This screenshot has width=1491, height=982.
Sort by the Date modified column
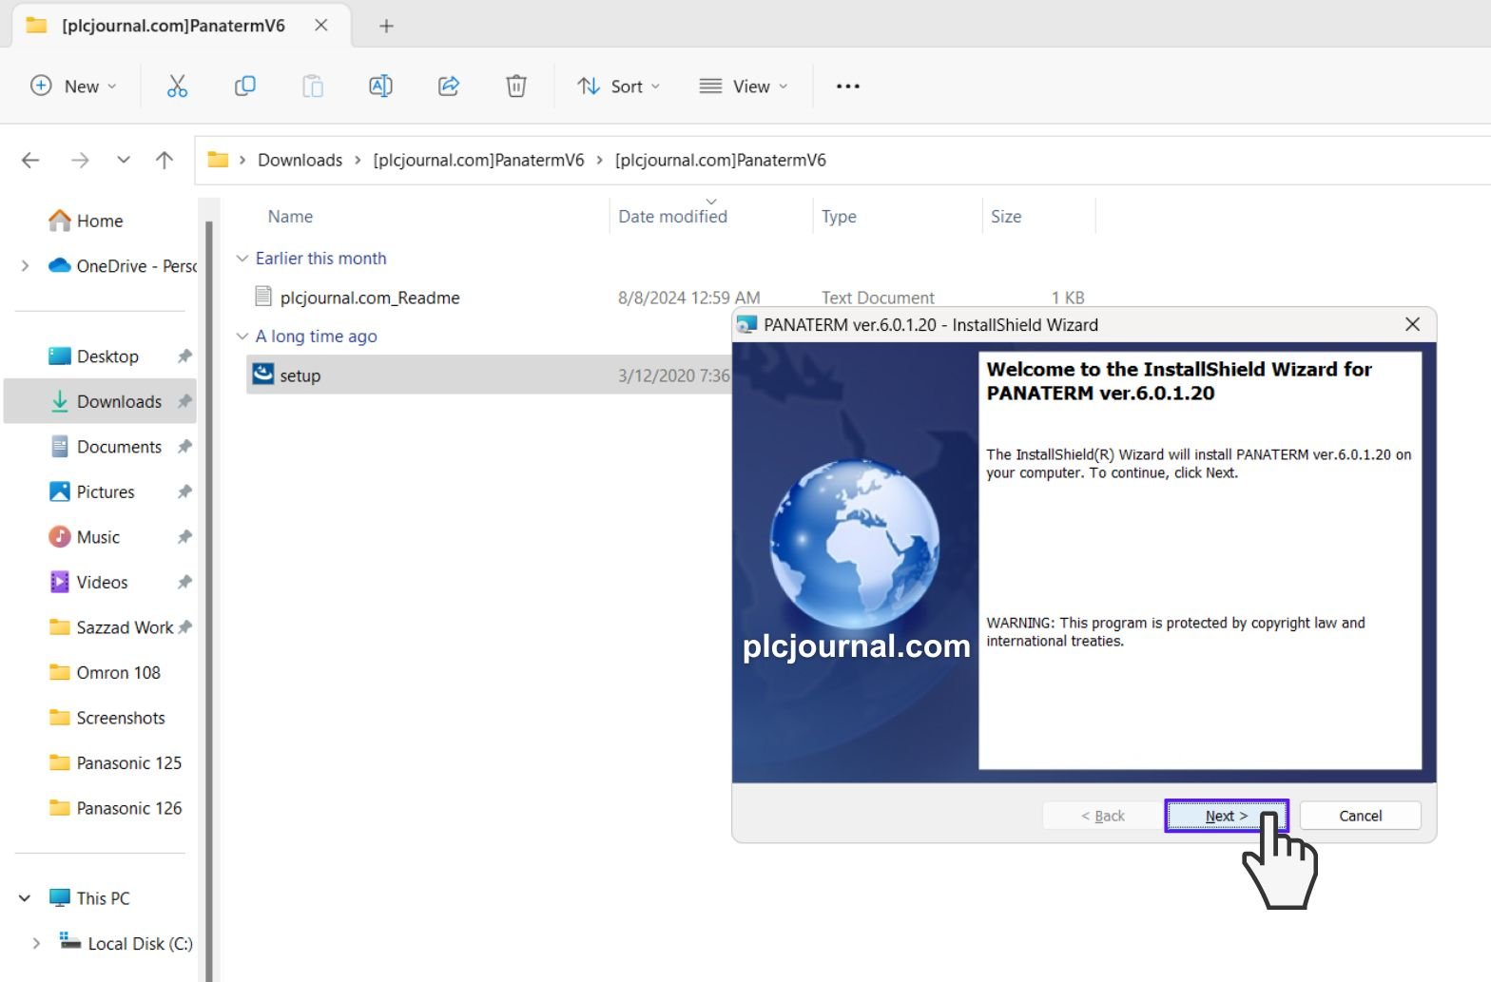pyautogui.click(x=672, y=217)
